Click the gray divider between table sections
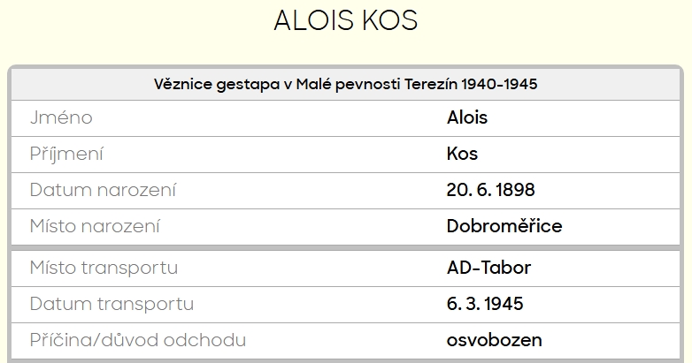This screenshot has height=363, width=692. click(345, 247)
